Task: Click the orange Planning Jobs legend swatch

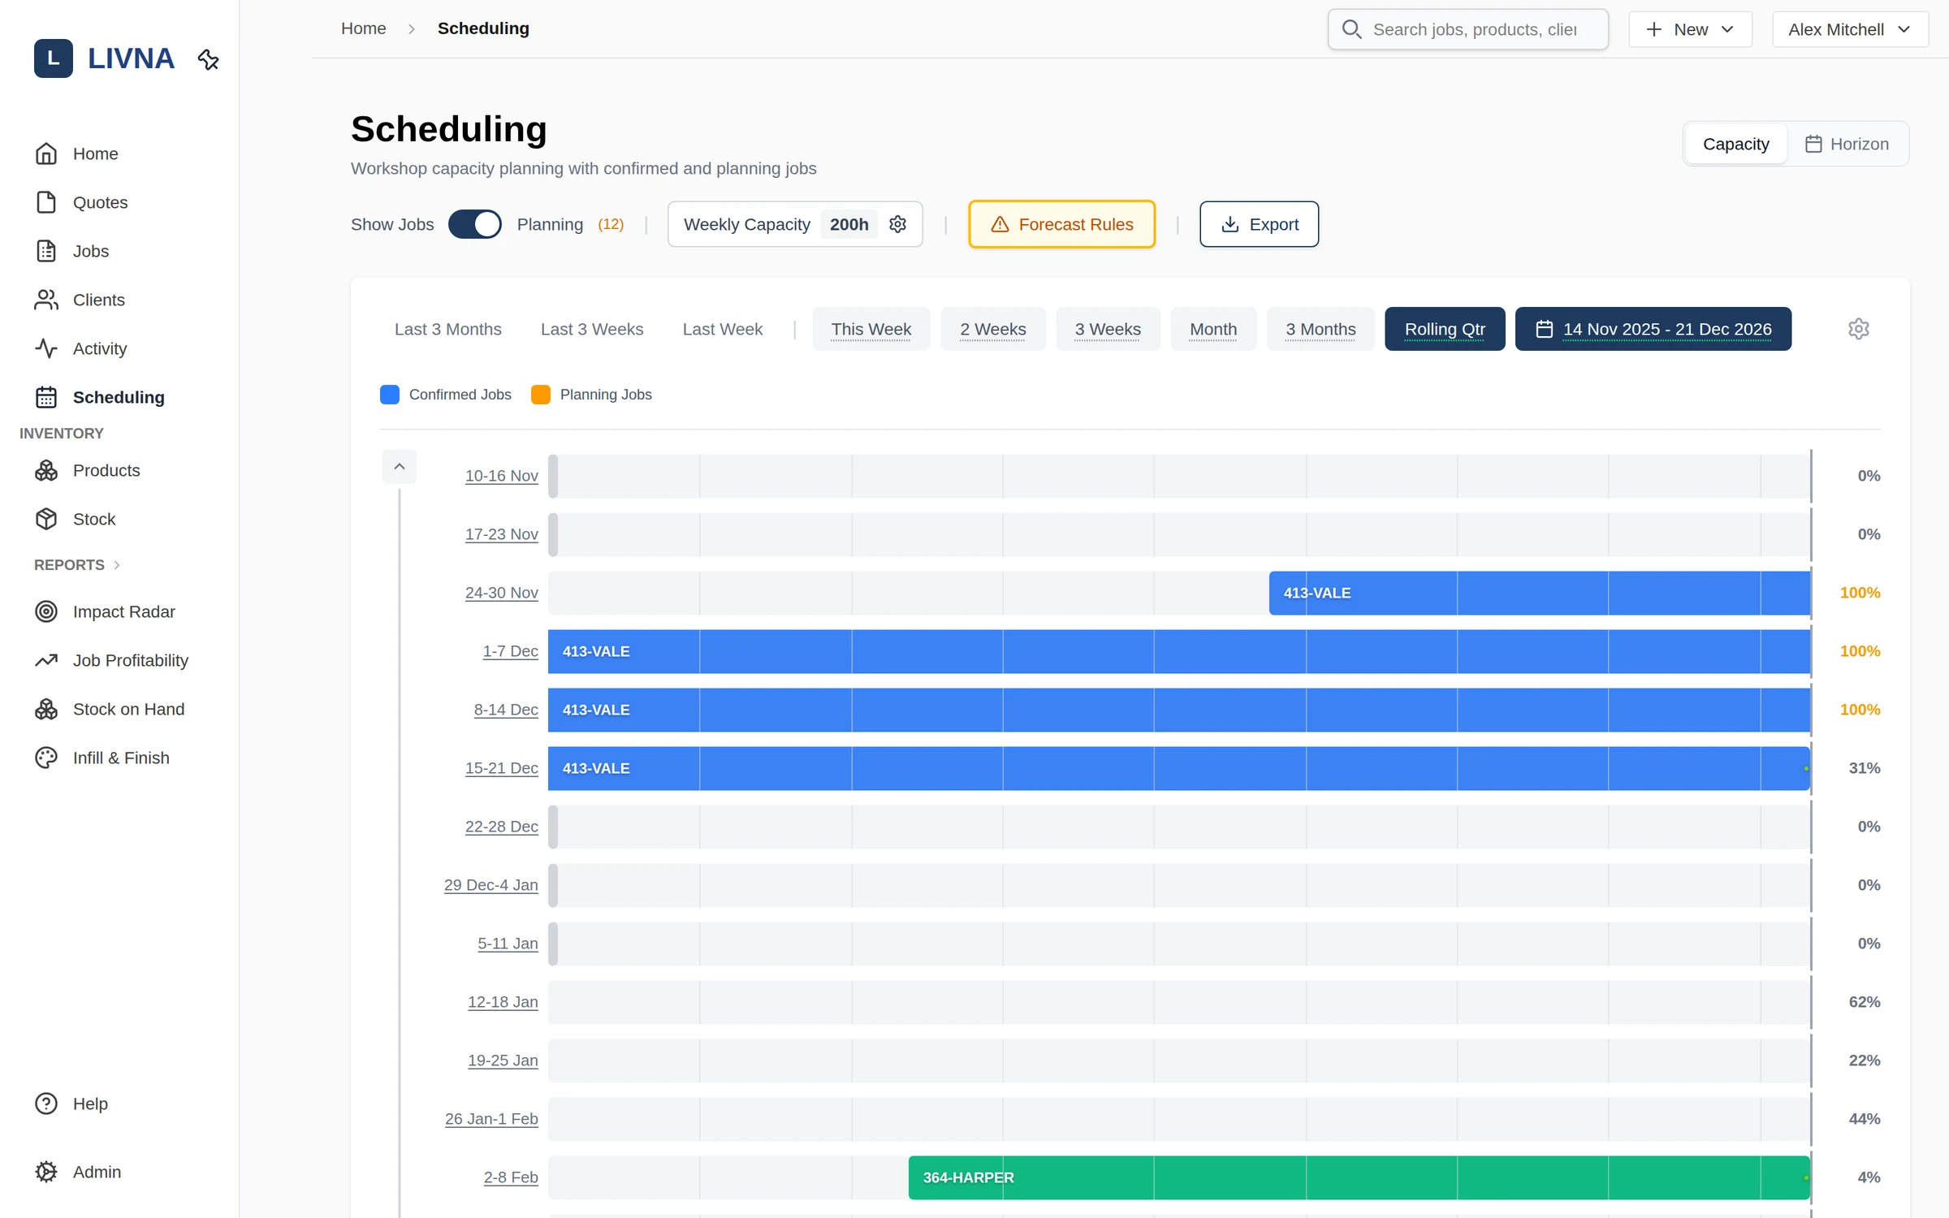Action: 541,395
